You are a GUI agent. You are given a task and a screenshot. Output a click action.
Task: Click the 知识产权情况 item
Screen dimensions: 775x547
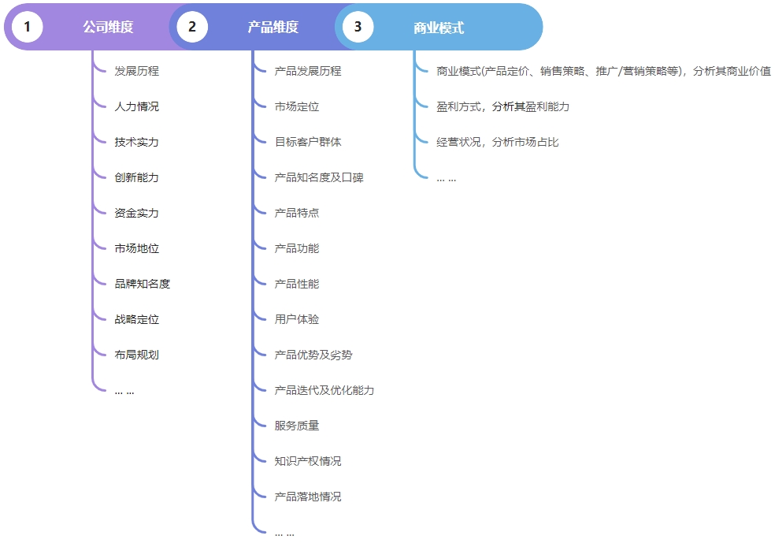pos(307,461)
